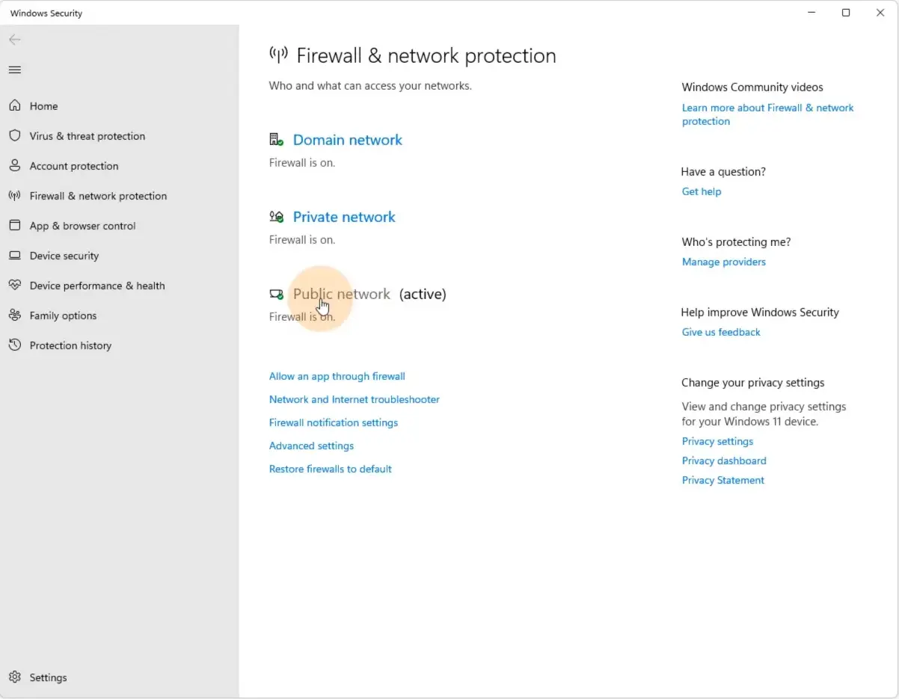This screenshot has width=899, height=699.
Task: Click the Virus & threat protection shield icon
Action: click(x=14, y=136)
